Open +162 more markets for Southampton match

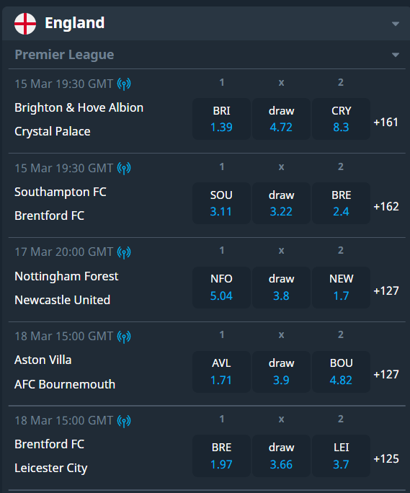click(386, 207)
